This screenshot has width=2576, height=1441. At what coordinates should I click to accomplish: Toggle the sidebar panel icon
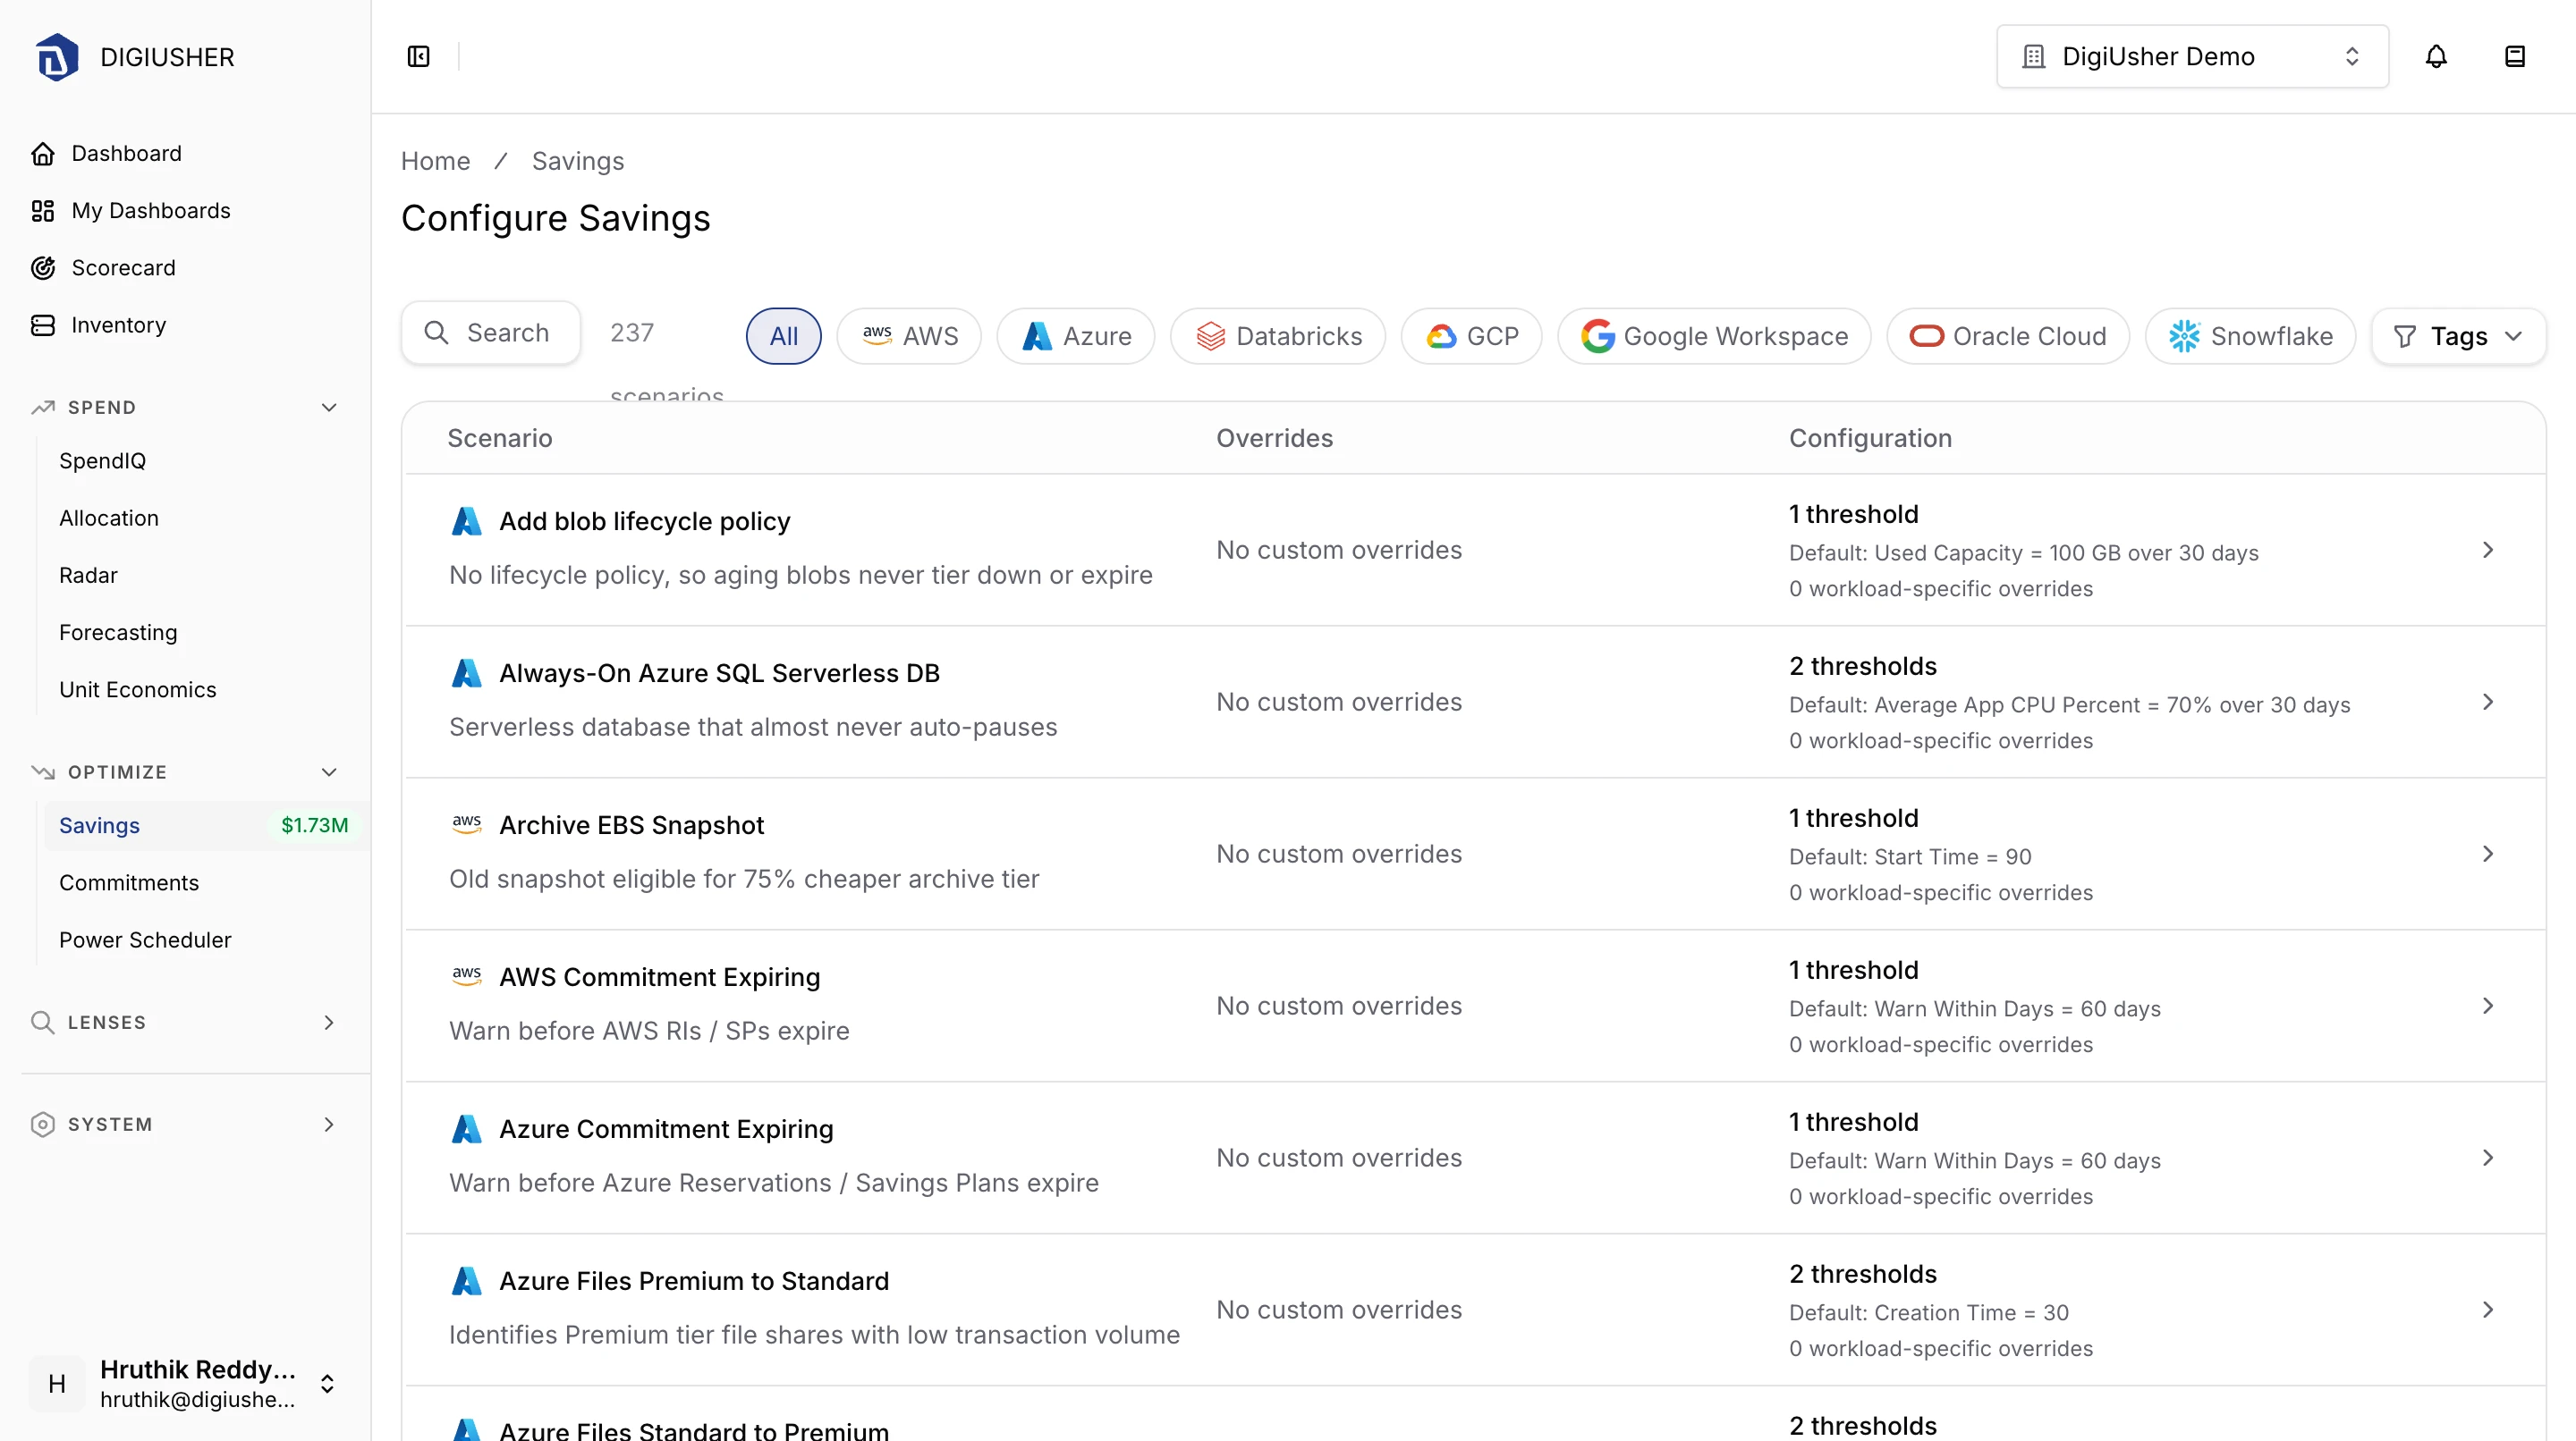coord(419,57)
